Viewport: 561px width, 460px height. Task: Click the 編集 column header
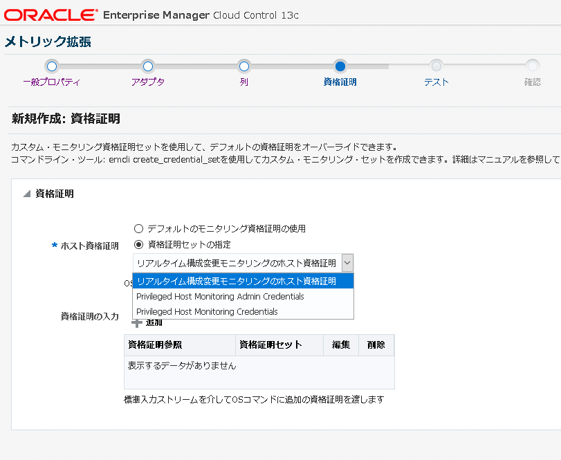pyautogui.click(x=341, y=344)
